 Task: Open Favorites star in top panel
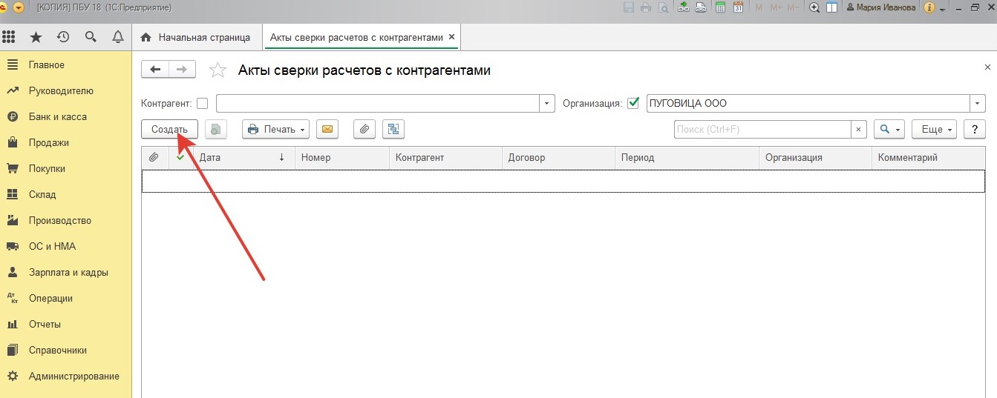pyautogui.click(x=36, y=37)
